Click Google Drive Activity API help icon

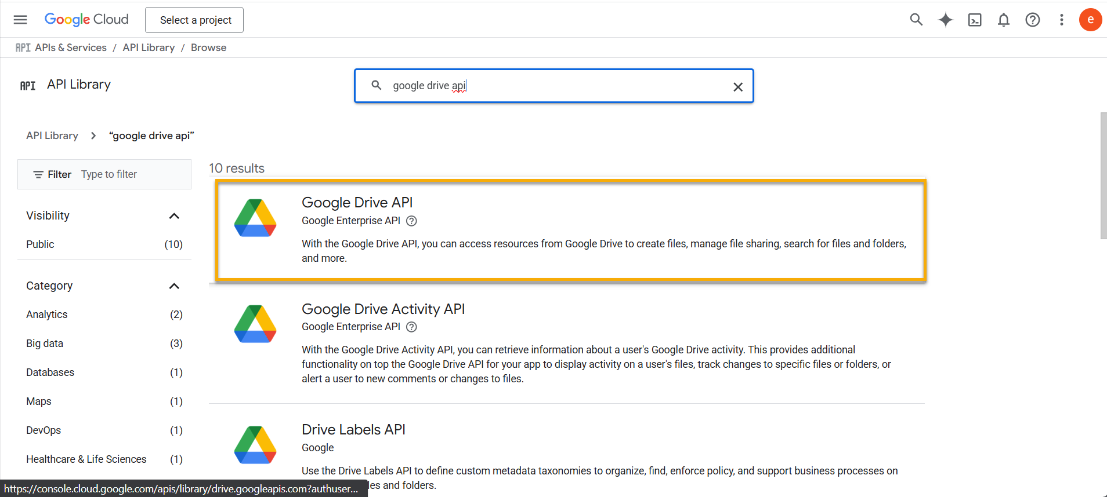coord(411,327)
